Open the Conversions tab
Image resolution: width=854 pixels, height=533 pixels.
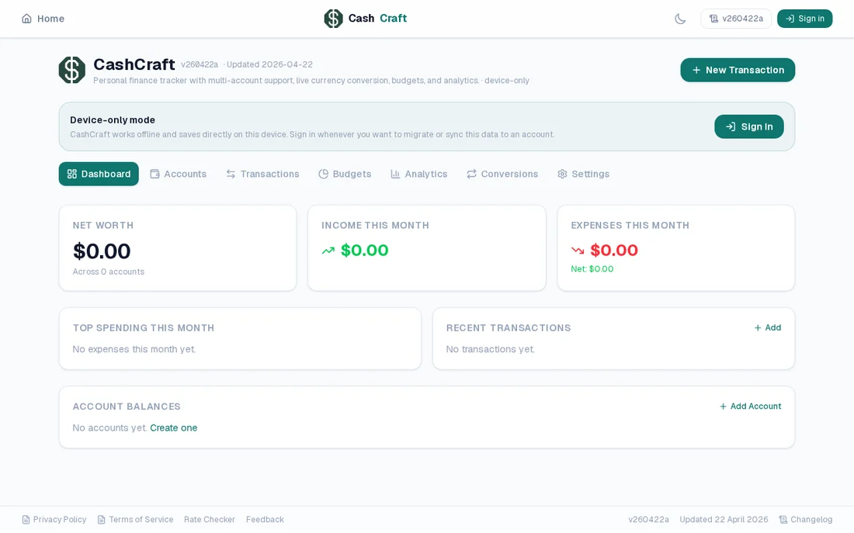[502, 175]
